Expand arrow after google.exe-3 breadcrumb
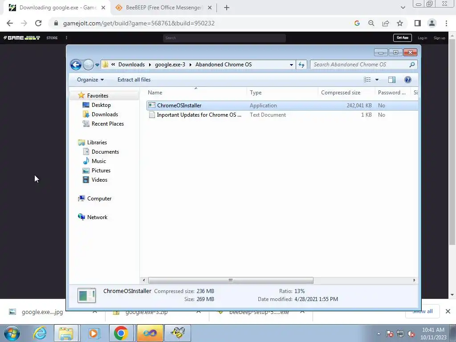This screenshot has width=456, height=342. pos(190,65)
